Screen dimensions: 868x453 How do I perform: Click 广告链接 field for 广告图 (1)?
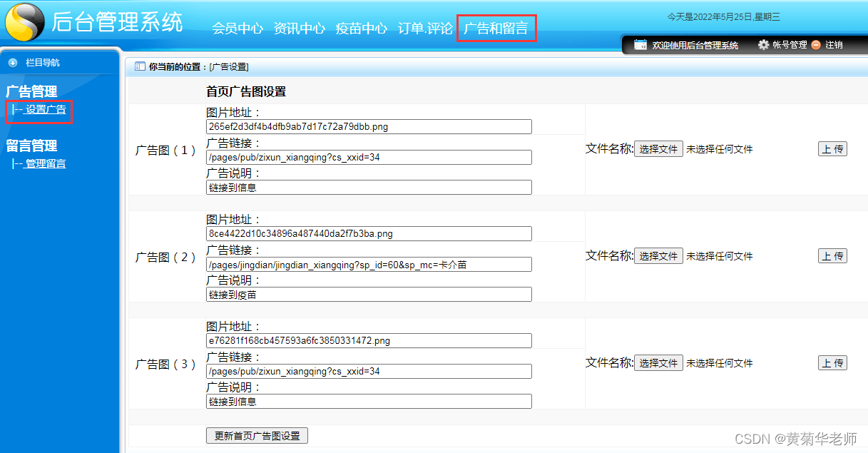(369, 158)
